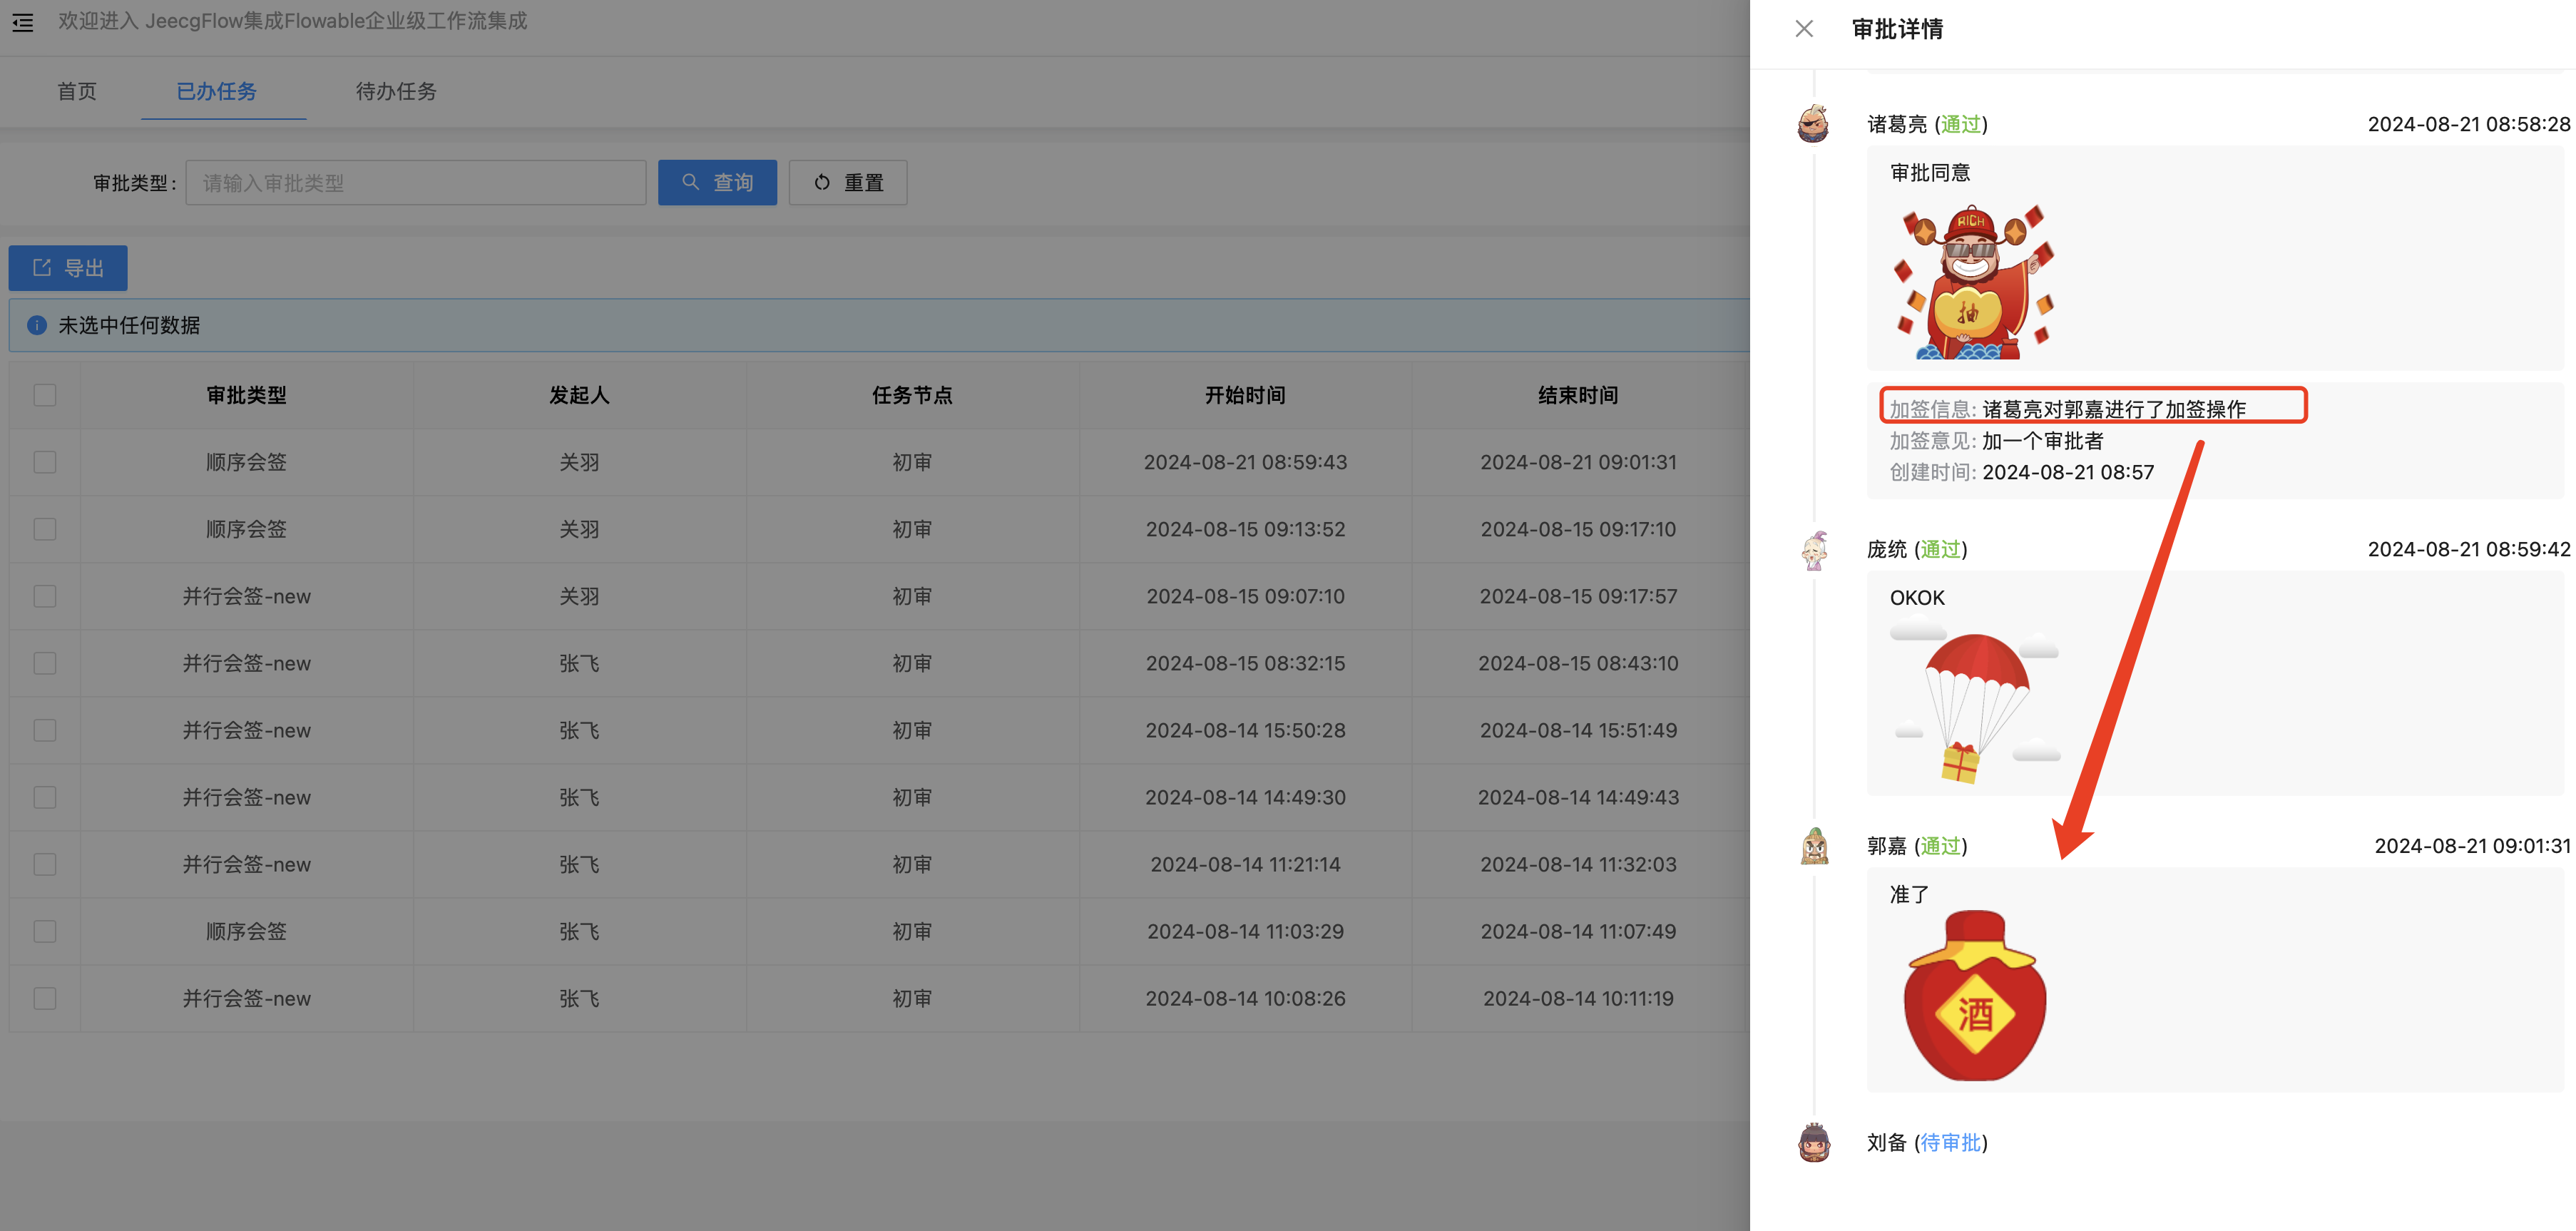2576x1231 pixels.
Task: Click the 导出 export button
Action: click(x=68, y=268)
